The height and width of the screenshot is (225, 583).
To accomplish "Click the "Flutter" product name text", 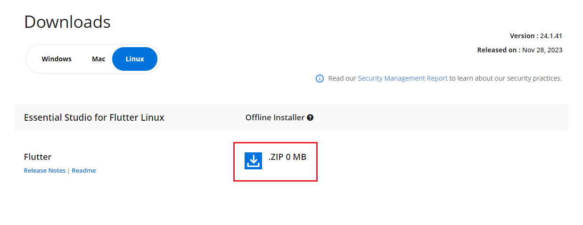I will (x=38, y=157).
